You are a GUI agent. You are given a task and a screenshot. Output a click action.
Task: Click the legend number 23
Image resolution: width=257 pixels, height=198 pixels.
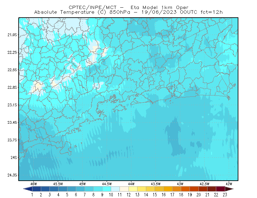[x=225, y=195]
